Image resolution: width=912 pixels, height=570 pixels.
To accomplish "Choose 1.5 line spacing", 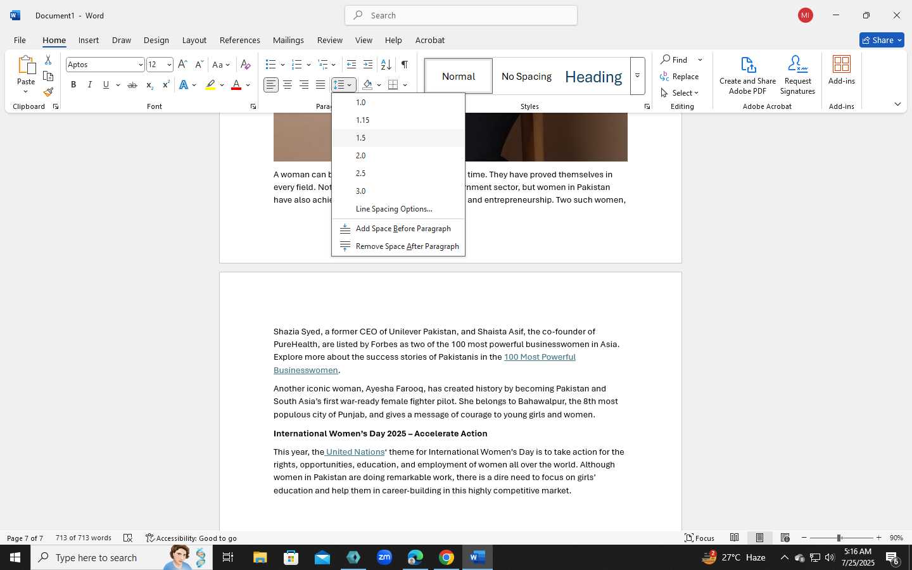I will point(398,138).
